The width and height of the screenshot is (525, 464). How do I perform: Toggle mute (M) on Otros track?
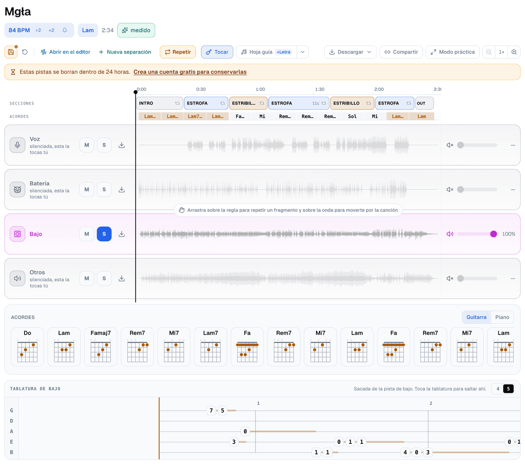tap(87, 279)
